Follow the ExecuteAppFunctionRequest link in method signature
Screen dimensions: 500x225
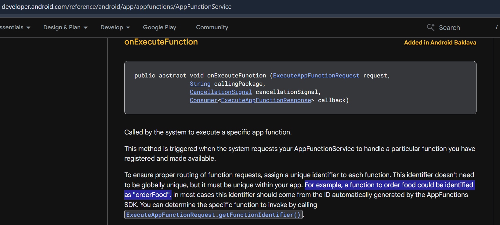point(316,75)
